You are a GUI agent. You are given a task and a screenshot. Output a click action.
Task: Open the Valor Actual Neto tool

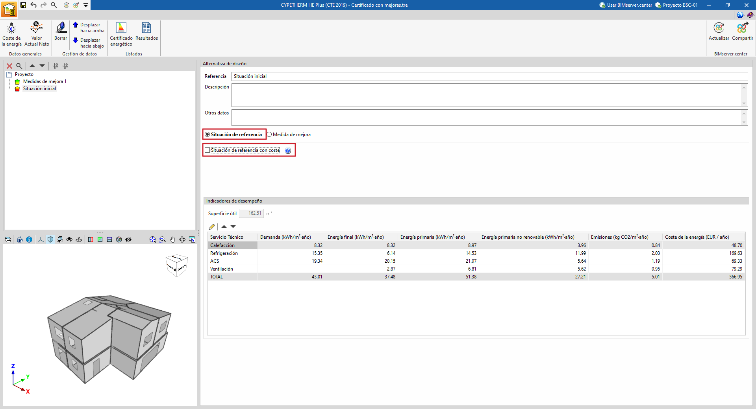[x=37, y=34]
